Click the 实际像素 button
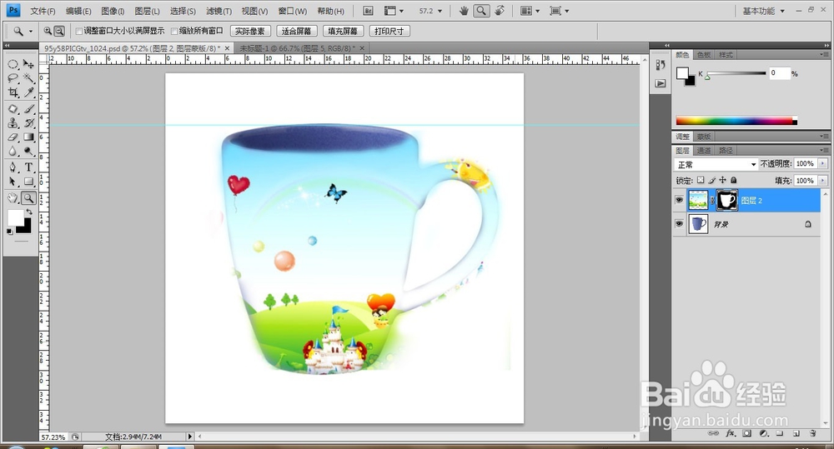This screenshot has width=834, height=449. pyautogui.click(x=250, y=32)
